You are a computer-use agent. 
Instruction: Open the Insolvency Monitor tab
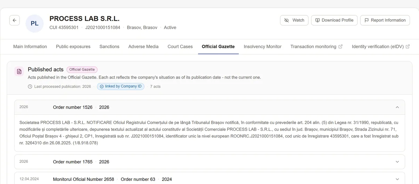pyautogui.click(x=263, y=46)
